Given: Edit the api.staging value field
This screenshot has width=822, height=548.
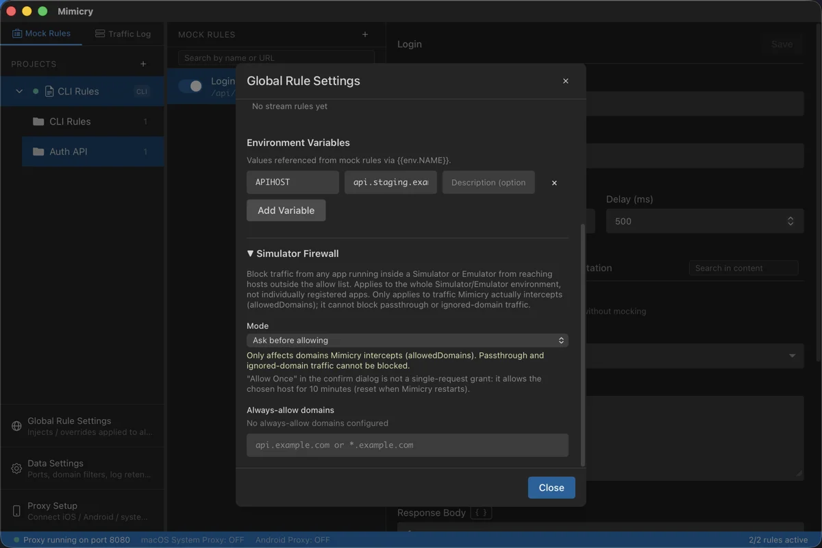Looking at the screenshot, I should (x=390, y=182).
